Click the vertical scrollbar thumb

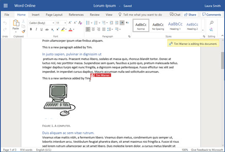click(222, 61)
